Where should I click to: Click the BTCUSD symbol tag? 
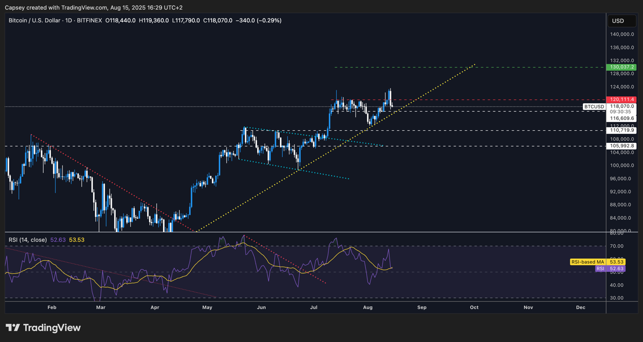click(x=594, y=107)
